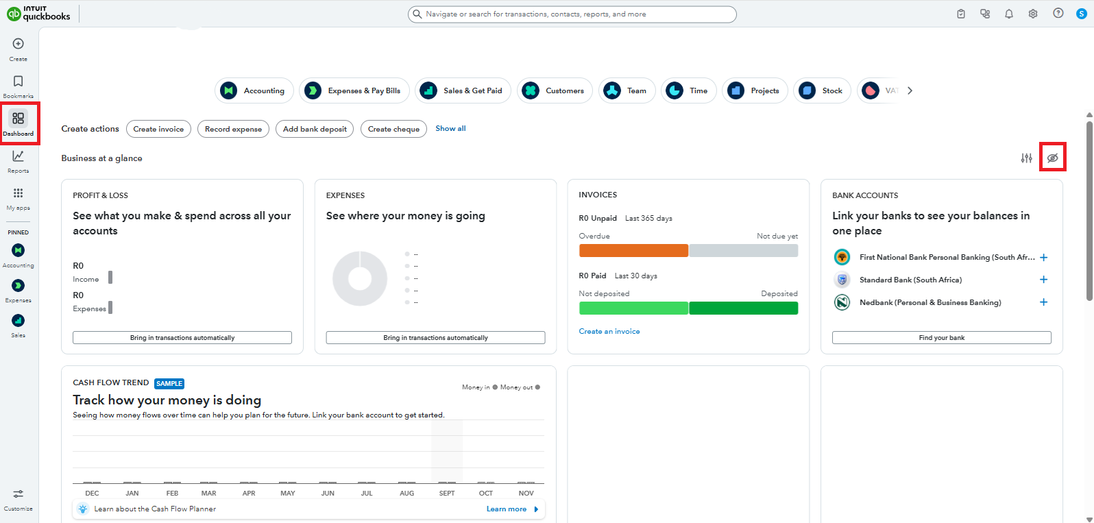
Task: Add First National Bank with its plus icon
Action: 1043,258
